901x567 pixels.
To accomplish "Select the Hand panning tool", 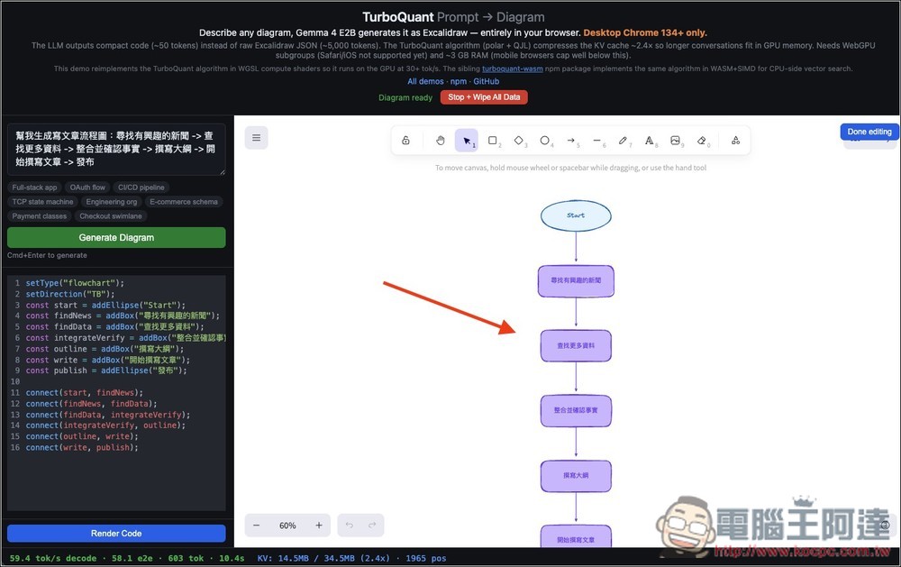I will tap(441, 141).
